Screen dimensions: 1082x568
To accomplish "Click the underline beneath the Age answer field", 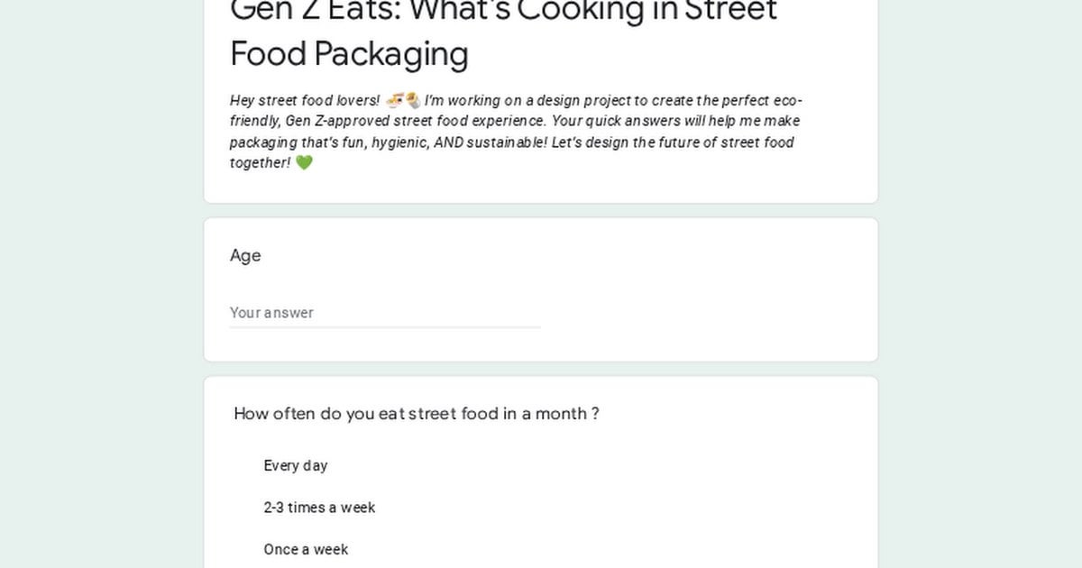I will pos(385,327).
